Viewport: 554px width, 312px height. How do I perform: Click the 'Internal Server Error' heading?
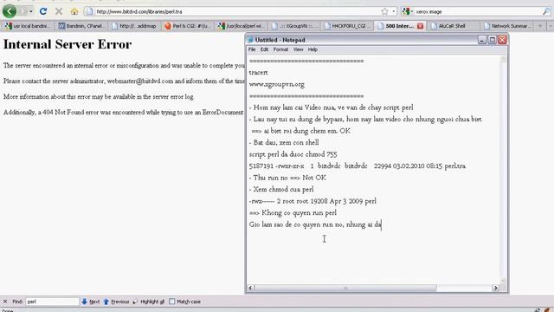(68, 44)
